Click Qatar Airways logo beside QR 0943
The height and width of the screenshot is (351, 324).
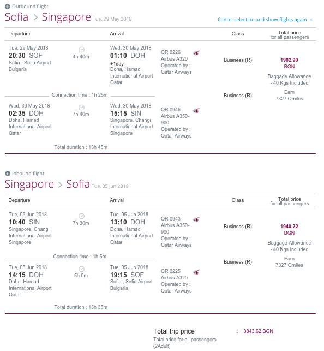(x=196, y=219)
